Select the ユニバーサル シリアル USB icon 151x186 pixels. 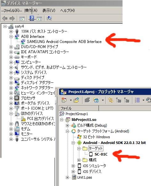click(17, 139)
